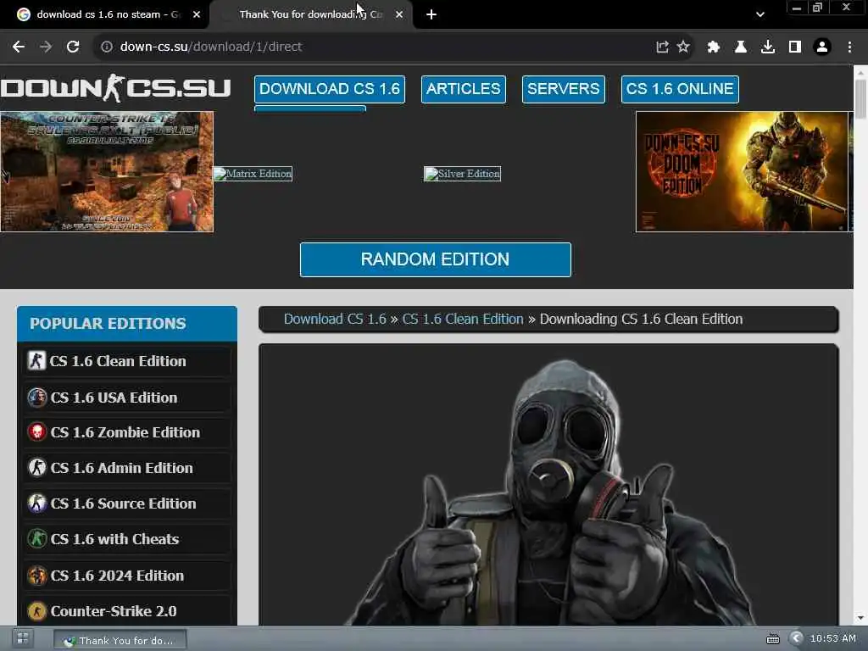868x651 pixels.
Task: Toggle the side panel icon
Action: [795, 47]
